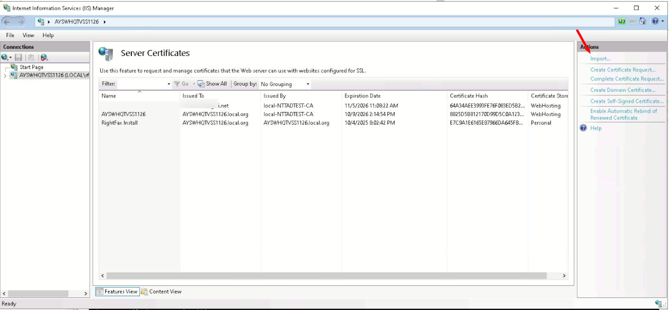Expand the root arrow before AYSWHQTVSS1126 in the address bar
669x310 pixels.
click(x=49, y=22)
